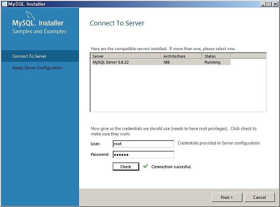280x207 pixels.
Task: Focus the Password input field
Action: click(x=143, y=155)
